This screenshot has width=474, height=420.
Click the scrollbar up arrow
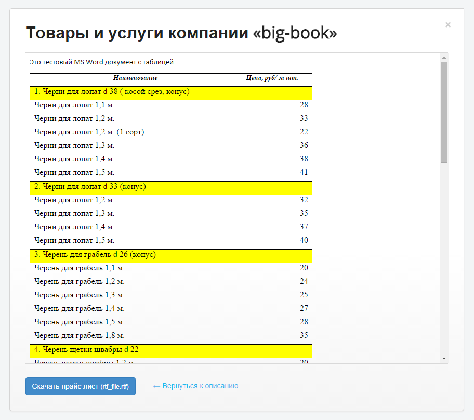point(444,57)
